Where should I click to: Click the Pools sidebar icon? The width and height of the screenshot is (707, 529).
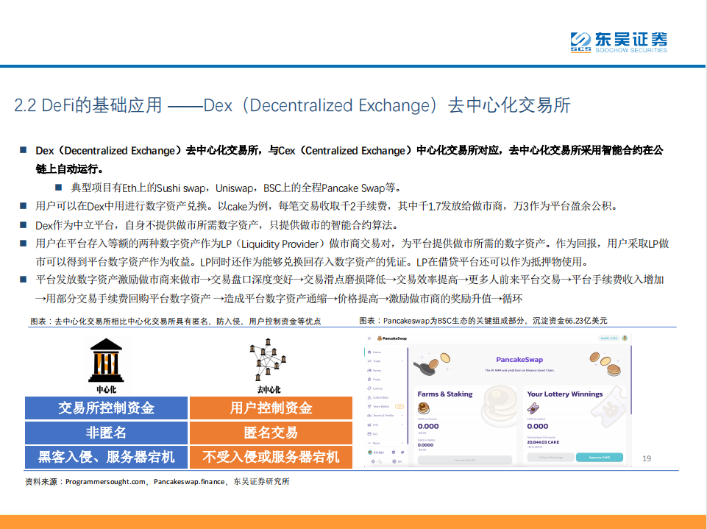pyautogui.click(x=370, y=378)
